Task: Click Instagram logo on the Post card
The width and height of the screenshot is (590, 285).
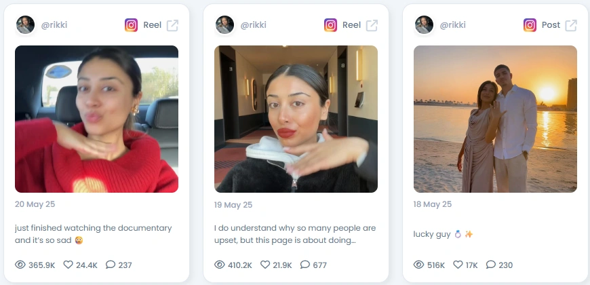Action: click(x=530, y=25)
